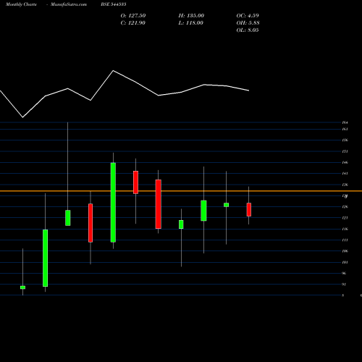Click the green candle with wick reaching 164
The height and width of the screenshot is (362, 362).
68,218
